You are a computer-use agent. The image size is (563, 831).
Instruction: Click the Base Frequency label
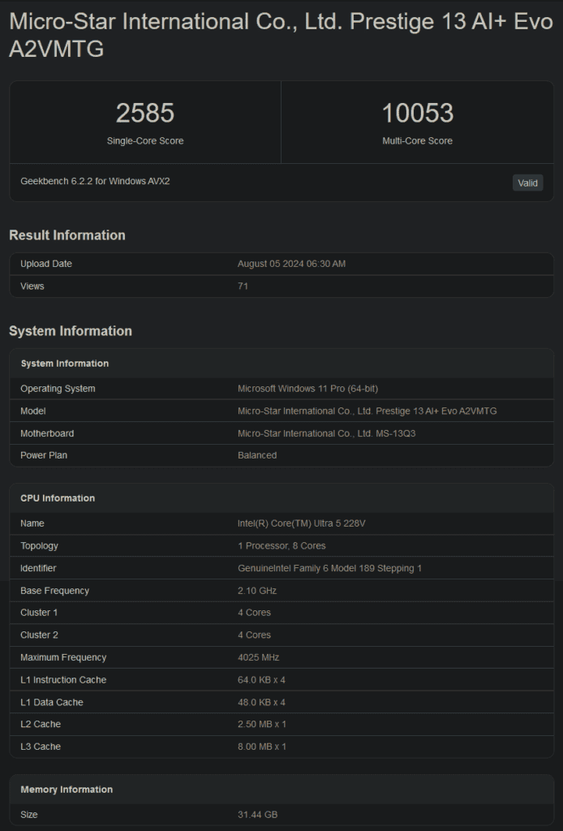(54, 591)
